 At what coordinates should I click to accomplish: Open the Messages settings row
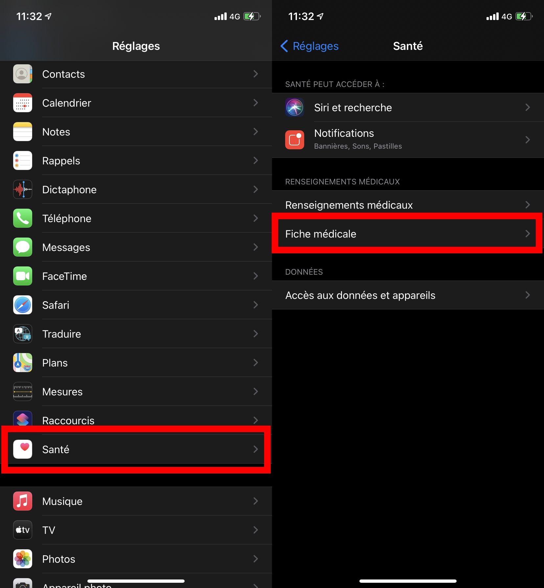click(x=136, y=247)
